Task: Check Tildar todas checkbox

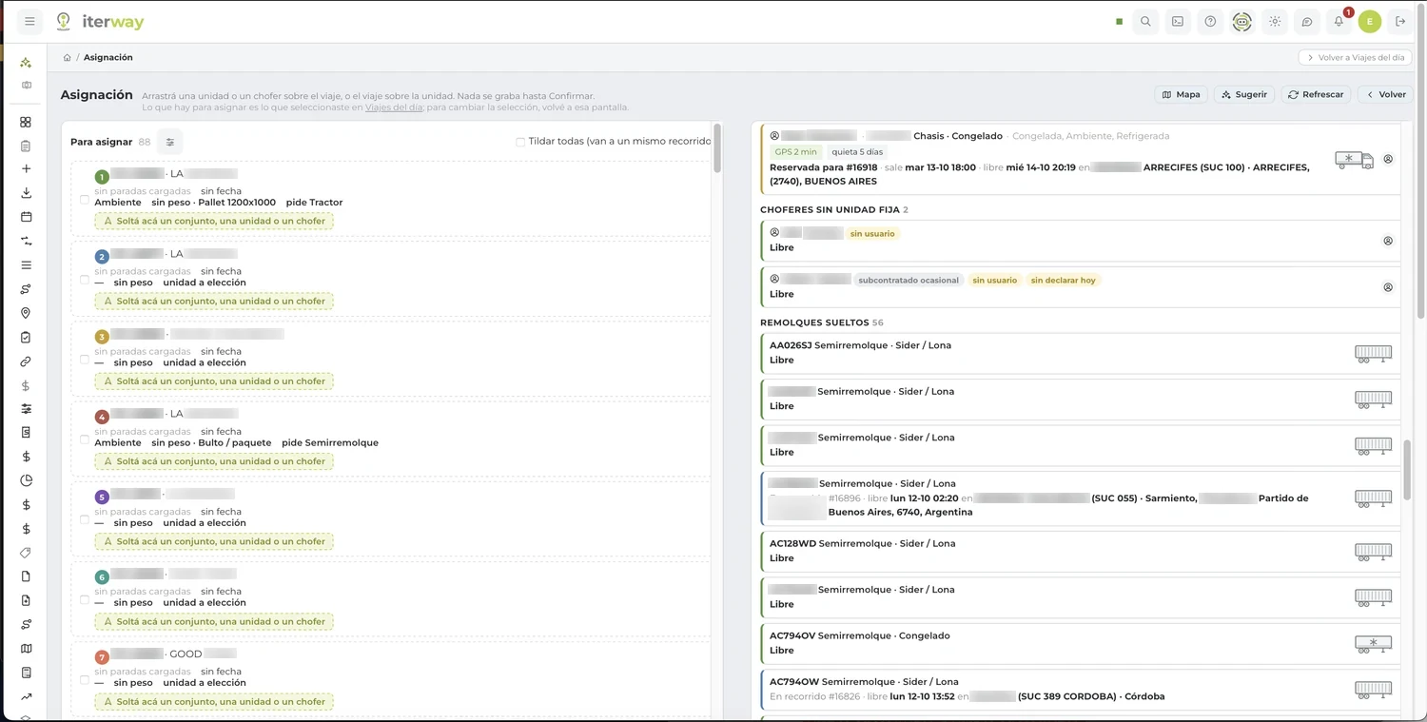Action: [x=520, y=142]
